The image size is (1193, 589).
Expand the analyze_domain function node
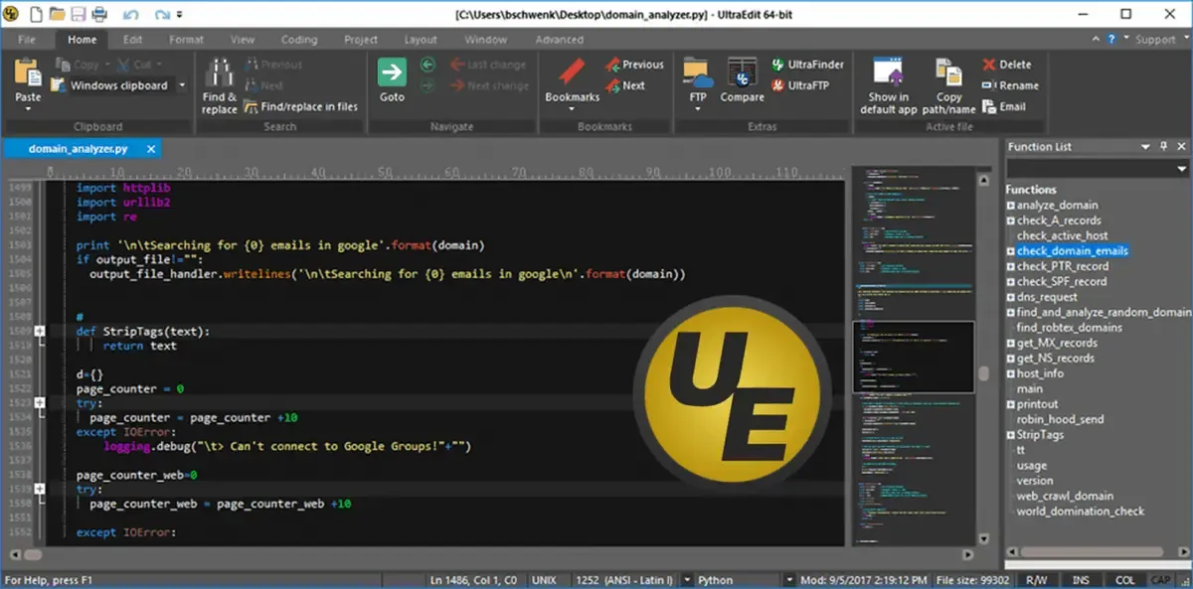point(1010,206)
